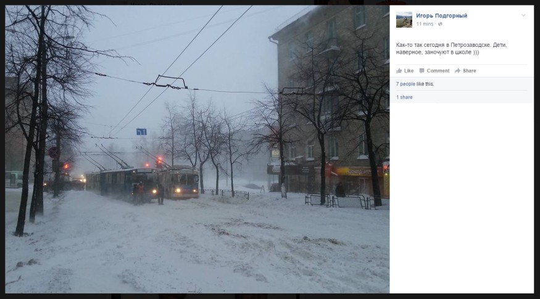The width and height of the screenshot is (540, 299).
Task: Click the globe public privacy icon
Action: [440, 24]
